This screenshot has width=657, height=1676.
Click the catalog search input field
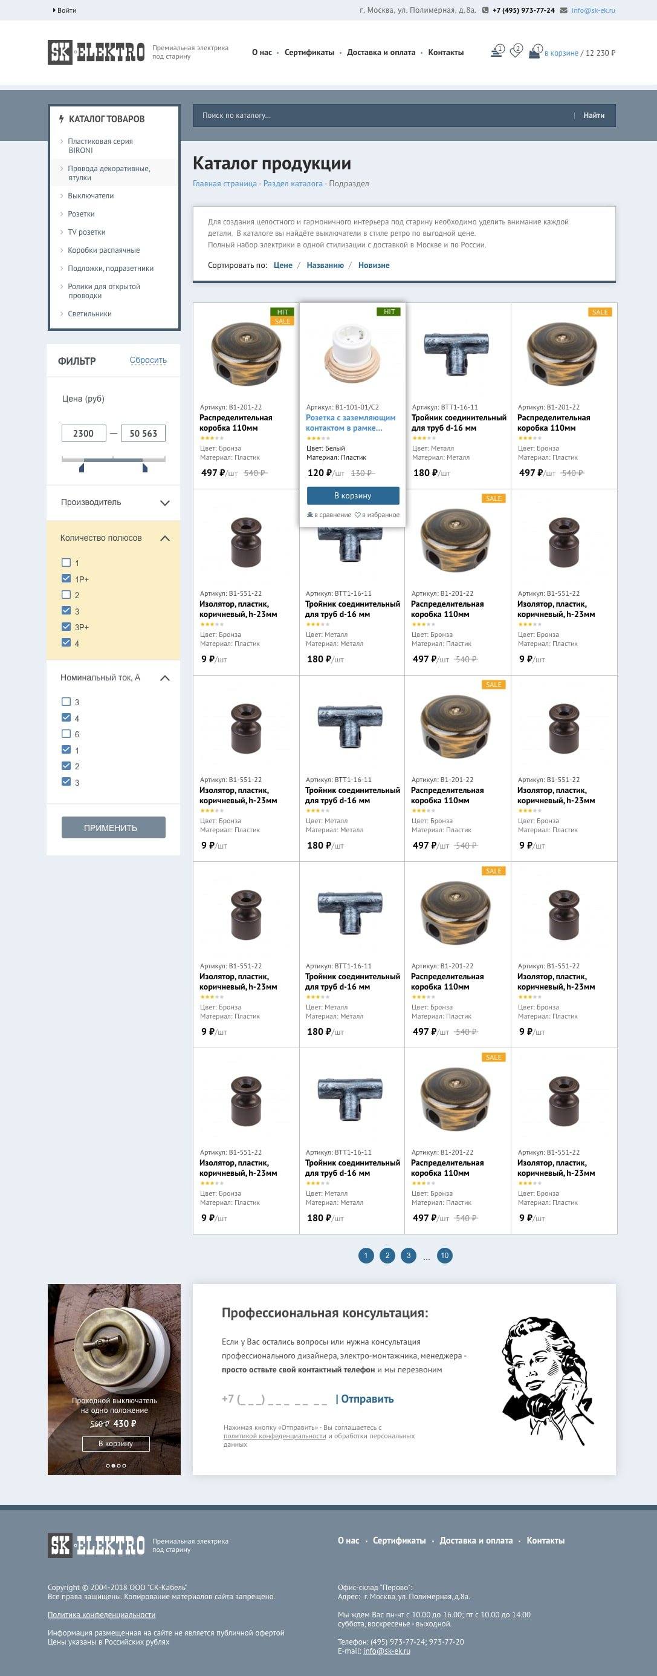[383, 115]
